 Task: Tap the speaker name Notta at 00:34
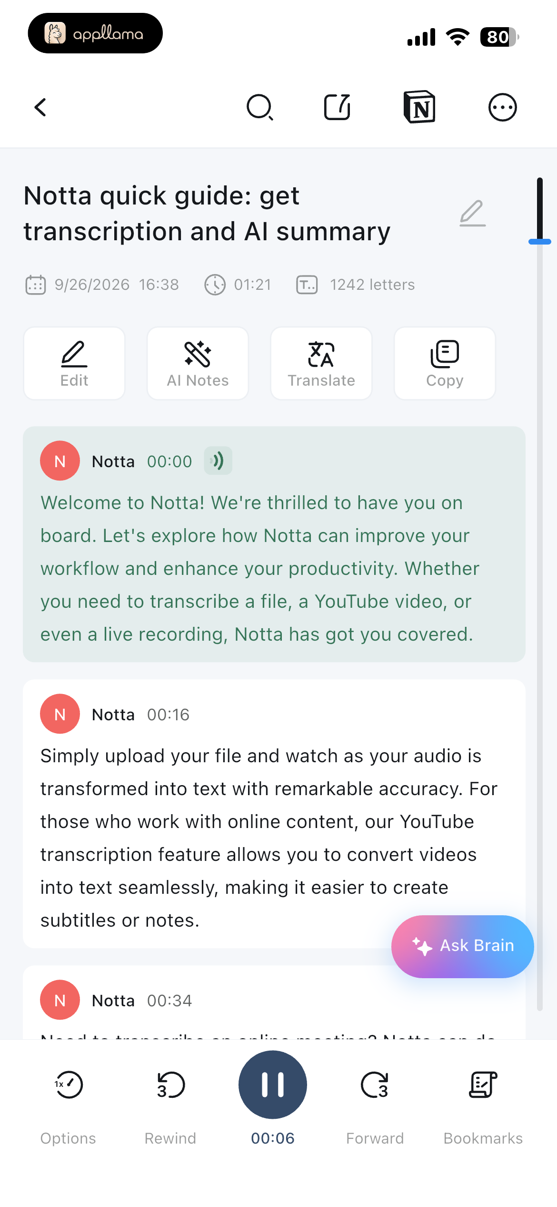pyautogui.click(x=113, y=1001)
